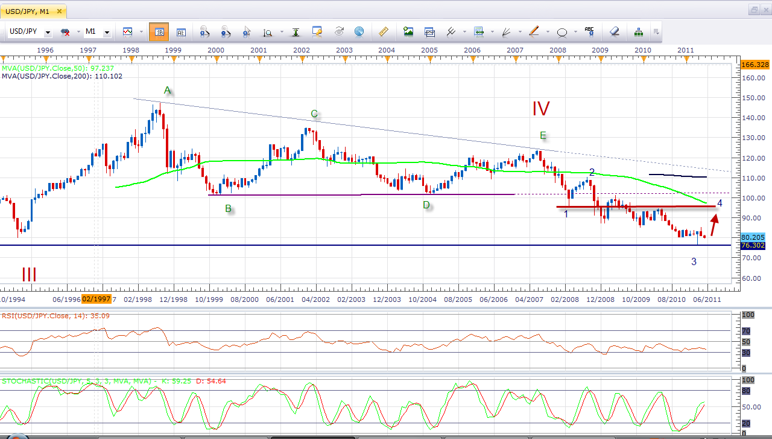Select the fan lines drawing tool
Viewport: 772px width, 439px height.
pyautogui.click(x=507, y=31)
